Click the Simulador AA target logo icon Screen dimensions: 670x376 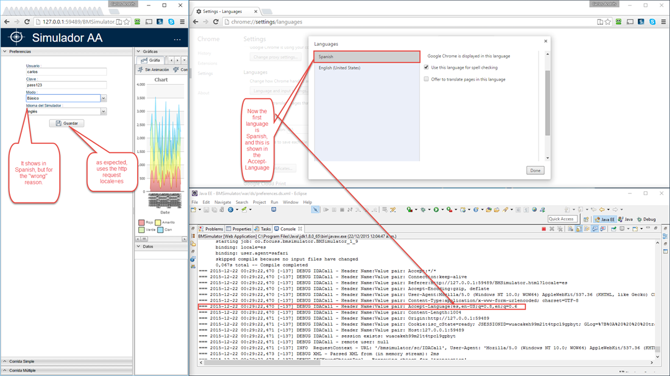click(16, 38)
